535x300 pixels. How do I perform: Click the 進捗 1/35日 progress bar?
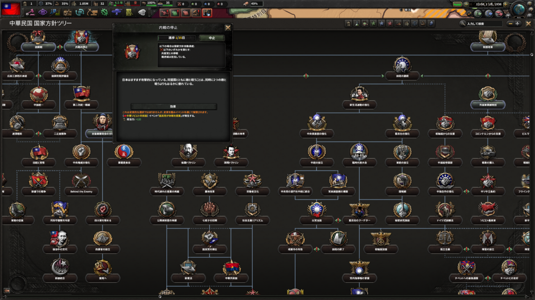coord(177,38)
